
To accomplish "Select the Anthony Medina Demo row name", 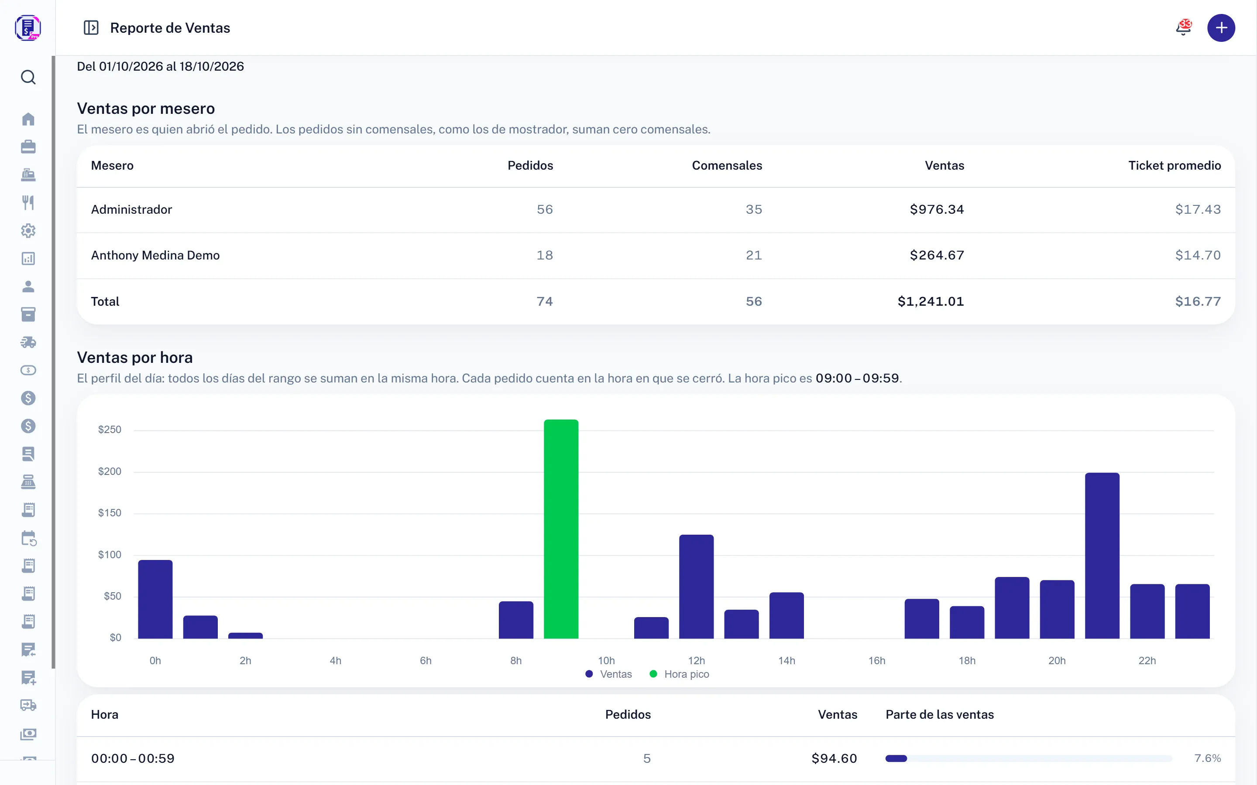I will pyautogui.click(x=155, y=255).
